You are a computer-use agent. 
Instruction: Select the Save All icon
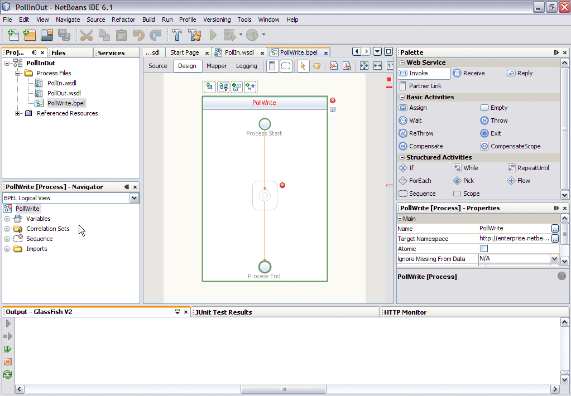63,35
